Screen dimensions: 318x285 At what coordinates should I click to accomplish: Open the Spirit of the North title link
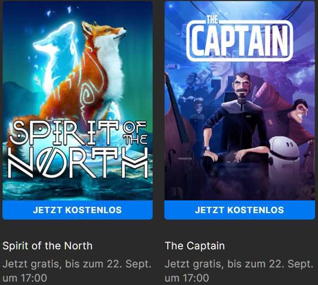coord(47,246)
